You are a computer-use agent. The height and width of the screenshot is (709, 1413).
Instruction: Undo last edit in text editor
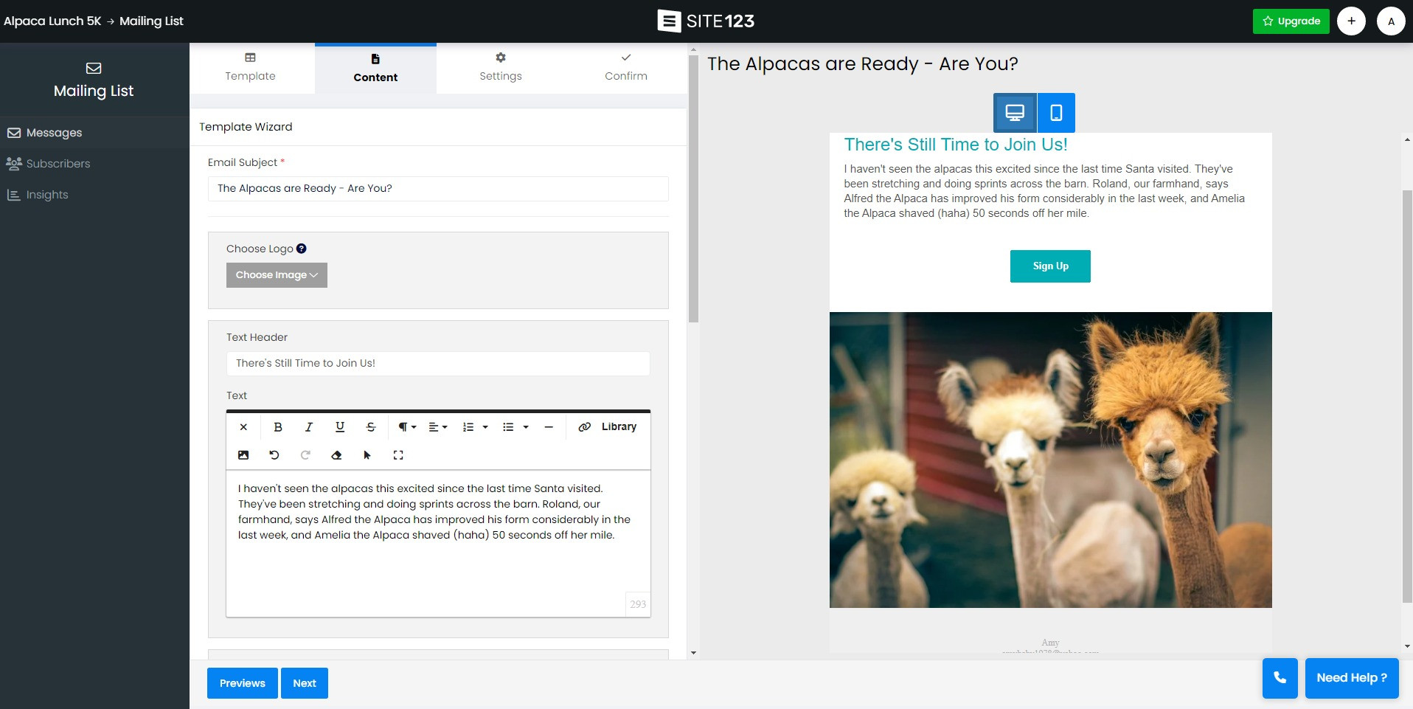click(274, 455)
